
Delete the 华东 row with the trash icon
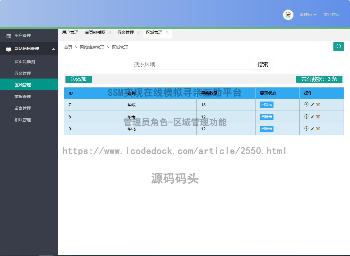318,105
